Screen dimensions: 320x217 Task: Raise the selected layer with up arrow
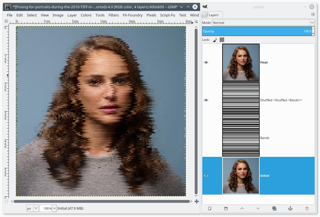pyautogui.click(x=242, y=208)
